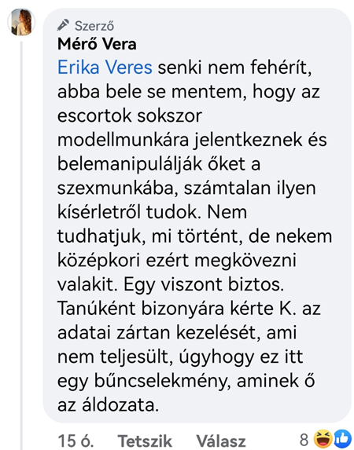Open the tagged Erika Veres profile link
The image size is (354, 450).
tap(105, 68)
